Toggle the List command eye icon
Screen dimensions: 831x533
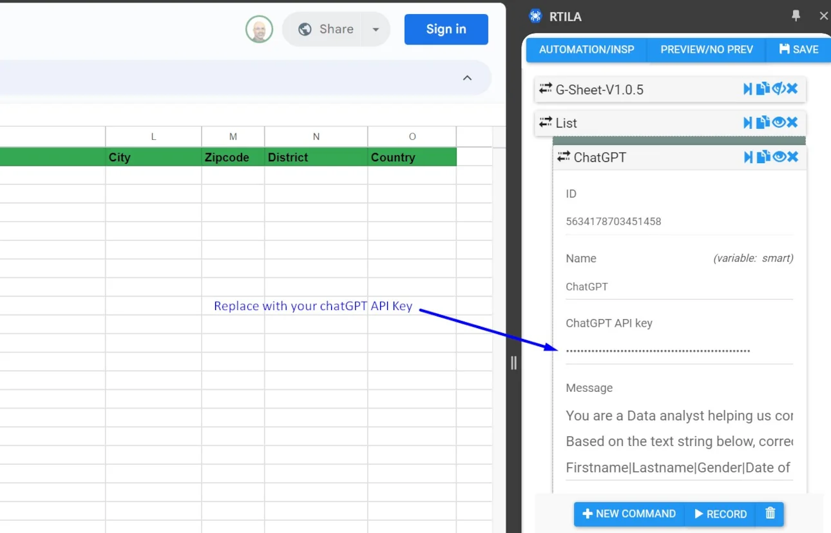pyautogui.click(x=778, y=122)
